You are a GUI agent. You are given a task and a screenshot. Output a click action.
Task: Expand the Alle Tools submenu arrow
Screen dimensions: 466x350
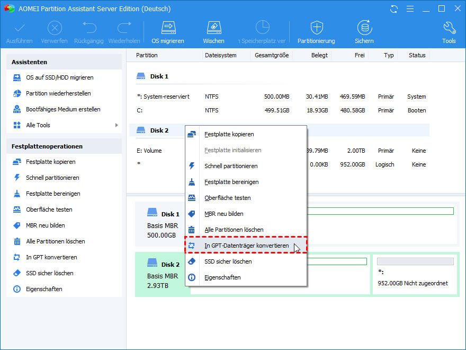(116, 125)
